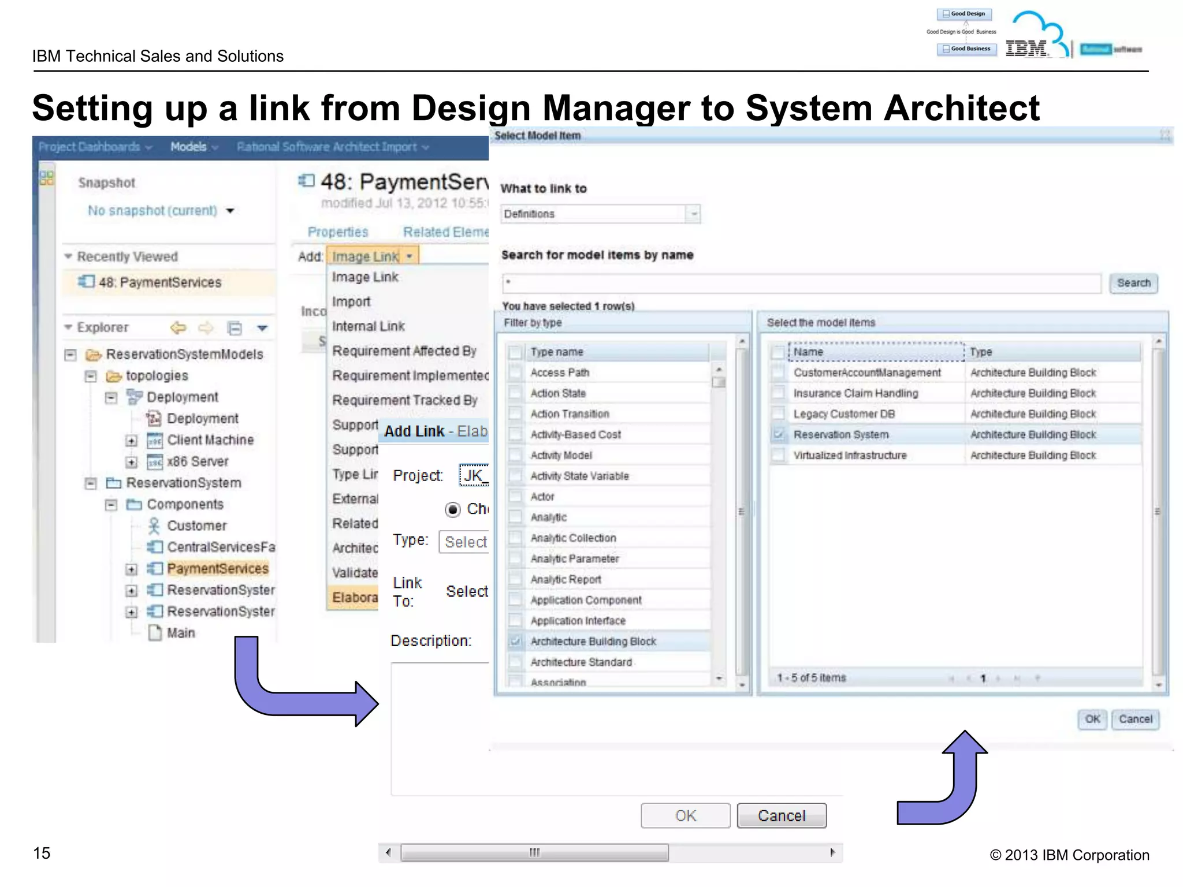
Task: Click OK in the Add Link dialog
Action: tap(686, 816)
